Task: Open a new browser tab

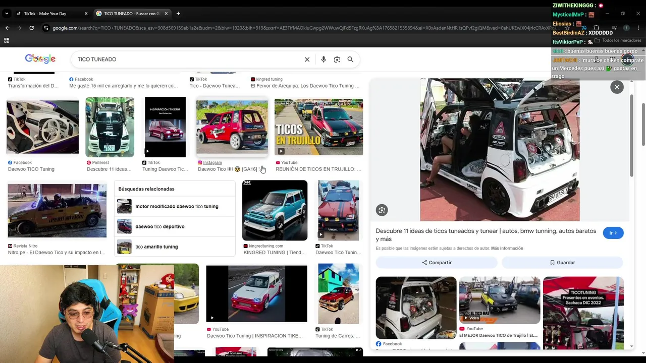Action: coord(178,14)
